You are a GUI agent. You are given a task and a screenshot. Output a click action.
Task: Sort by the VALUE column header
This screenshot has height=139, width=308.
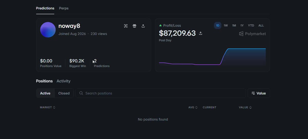click(x=245, y=107)
